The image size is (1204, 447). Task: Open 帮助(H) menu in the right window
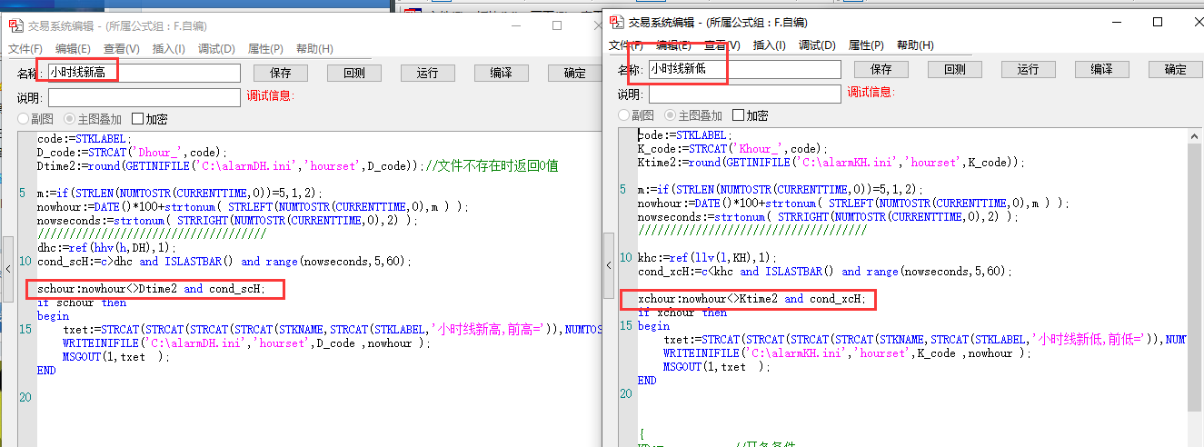pyautogui.click(x=915, y=45)
